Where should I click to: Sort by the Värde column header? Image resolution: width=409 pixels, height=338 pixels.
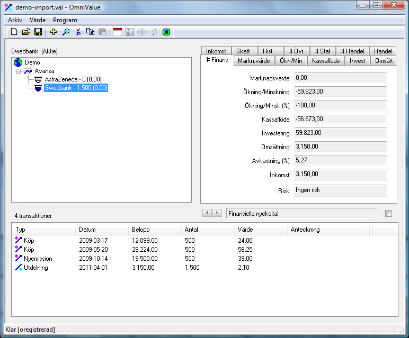tap(261, 230)
